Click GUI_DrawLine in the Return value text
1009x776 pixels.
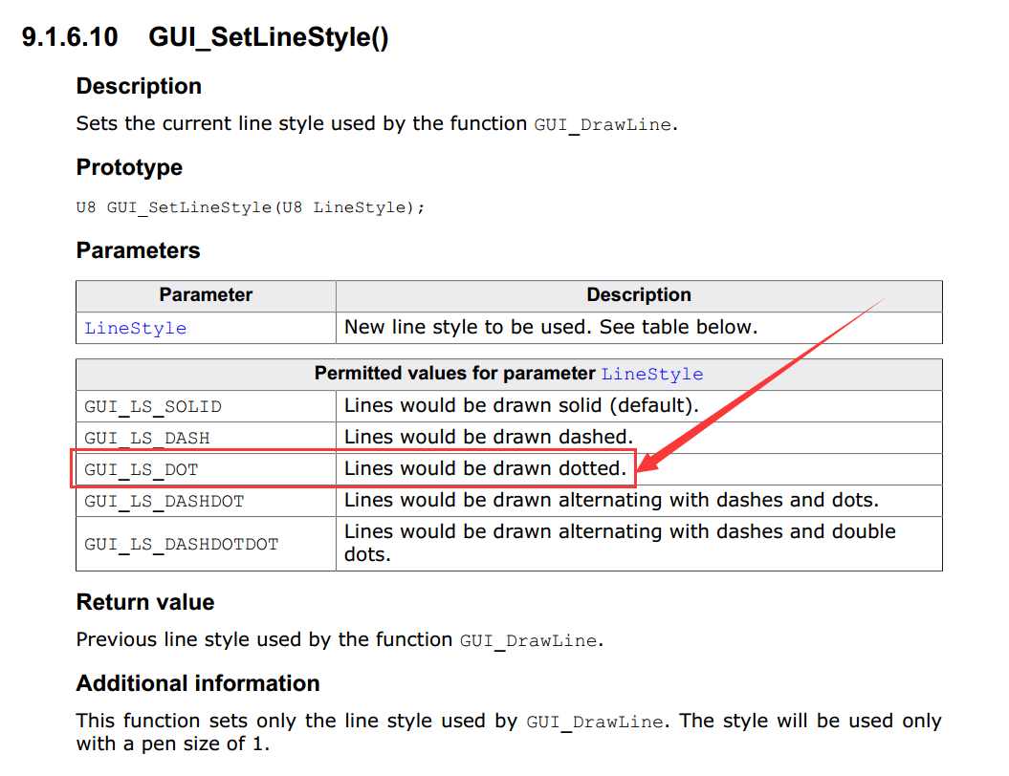click(529, 641)
